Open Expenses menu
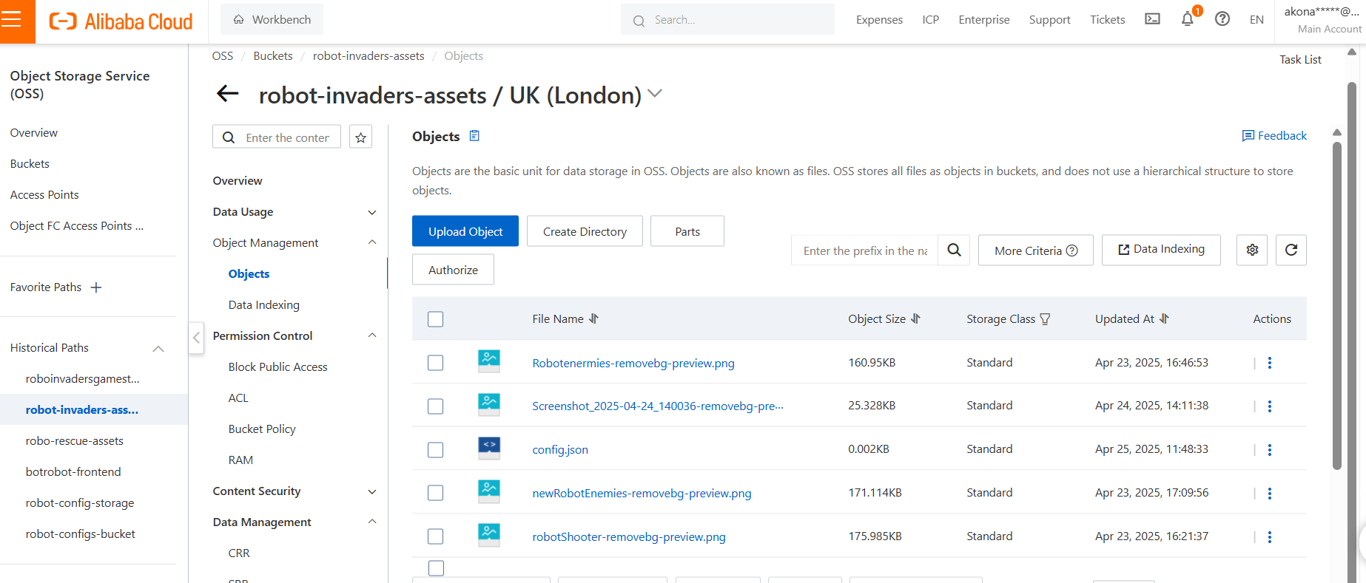This screenshot has height=583, width=1366. (x=879, y=20)
